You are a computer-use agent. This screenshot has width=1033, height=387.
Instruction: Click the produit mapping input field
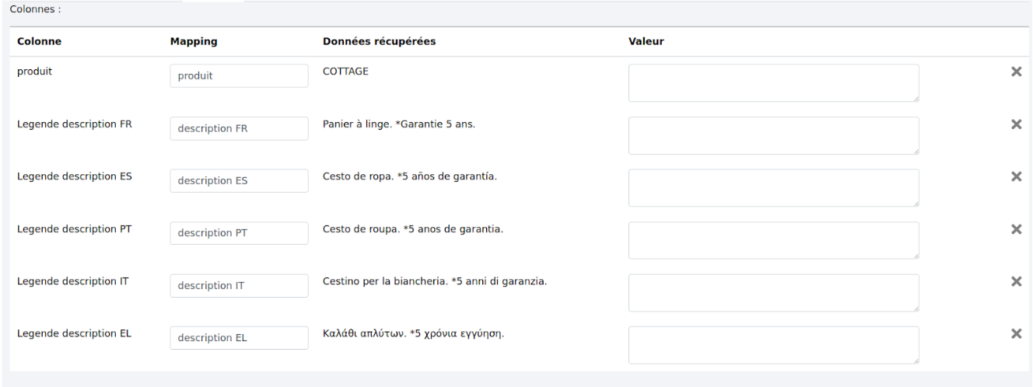[239, 76]
